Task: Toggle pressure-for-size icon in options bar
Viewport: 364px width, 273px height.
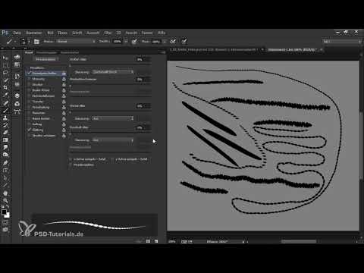Action: click(184, 41)
